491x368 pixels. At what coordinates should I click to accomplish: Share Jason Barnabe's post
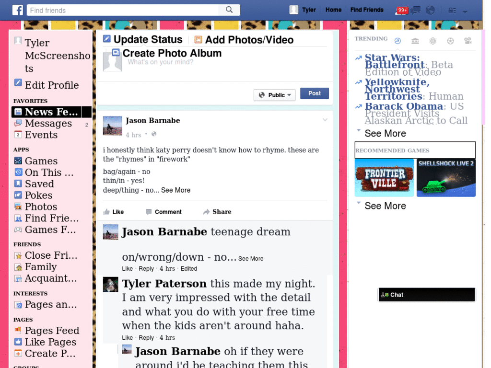tap(217, 212)
